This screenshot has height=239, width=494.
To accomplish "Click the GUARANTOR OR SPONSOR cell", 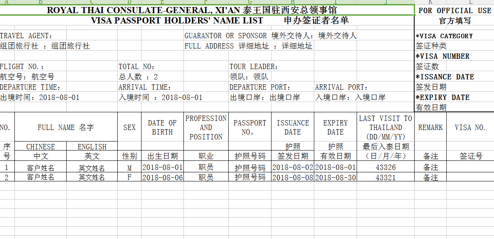I will pos(225,36).
